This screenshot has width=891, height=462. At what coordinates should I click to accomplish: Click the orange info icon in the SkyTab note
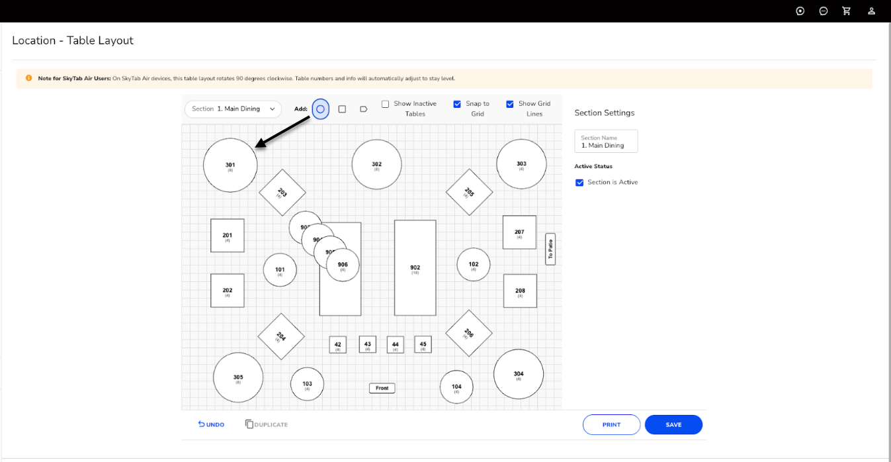(x=28, y=78)
